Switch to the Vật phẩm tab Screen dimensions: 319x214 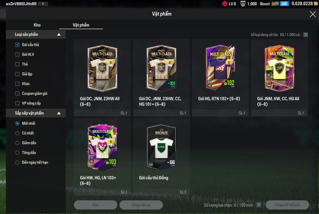click(x=81, y=25)
